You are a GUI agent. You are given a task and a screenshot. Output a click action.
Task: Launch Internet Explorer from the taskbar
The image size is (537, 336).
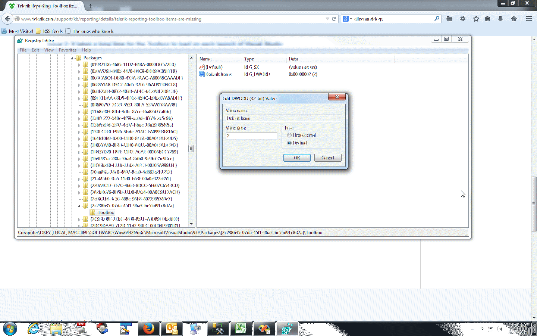(x=34, y=329)
